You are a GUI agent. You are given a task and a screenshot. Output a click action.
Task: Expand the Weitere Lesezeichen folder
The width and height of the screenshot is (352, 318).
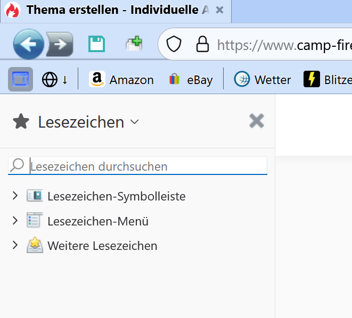coord(15,246)
